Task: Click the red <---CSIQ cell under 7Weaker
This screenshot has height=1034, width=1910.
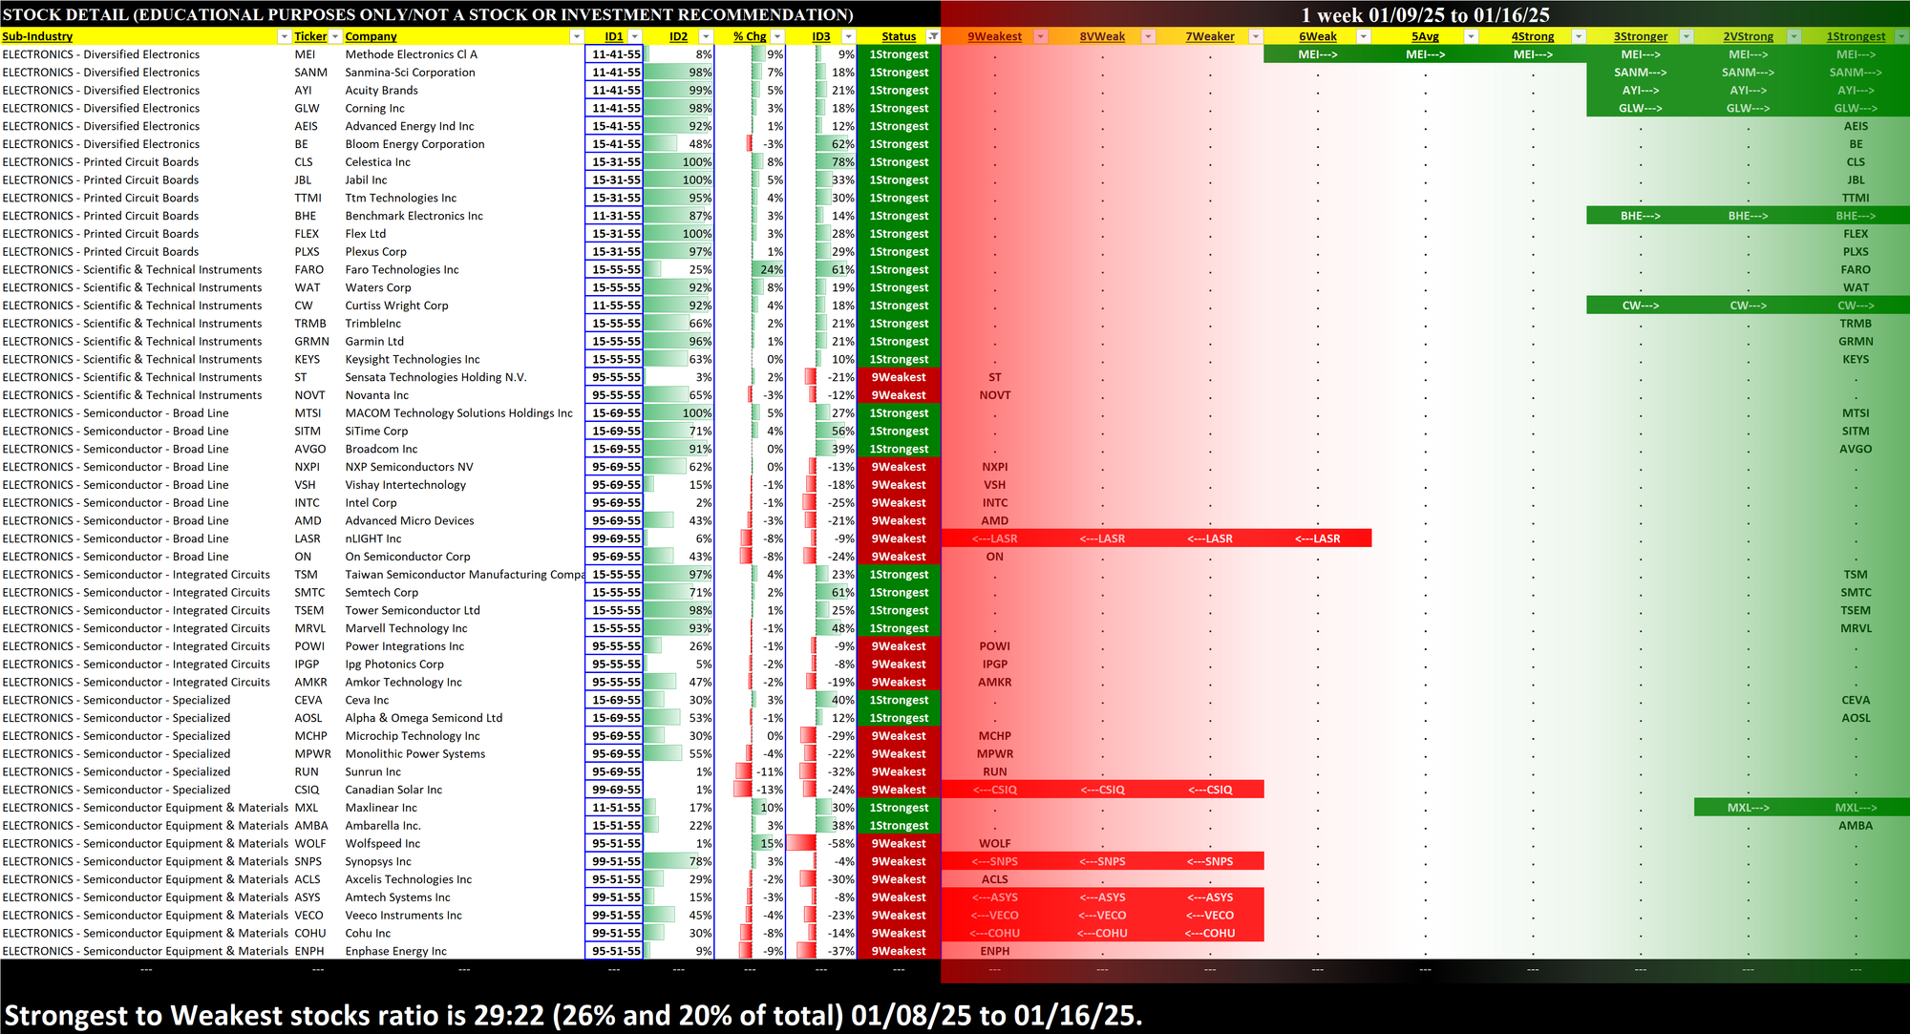Action: (1209, 790)
